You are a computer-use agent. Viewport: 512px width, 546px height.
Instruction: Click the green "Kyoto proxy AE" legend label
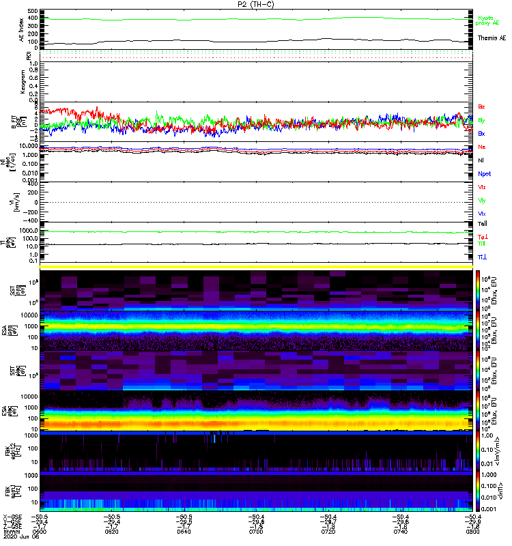point(487,20)
